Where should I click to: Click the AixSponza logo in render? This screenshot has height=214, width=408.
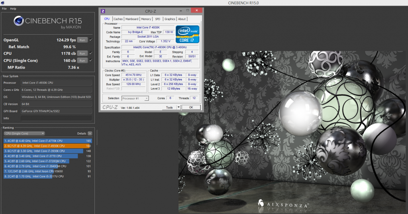tap(261, 202)
